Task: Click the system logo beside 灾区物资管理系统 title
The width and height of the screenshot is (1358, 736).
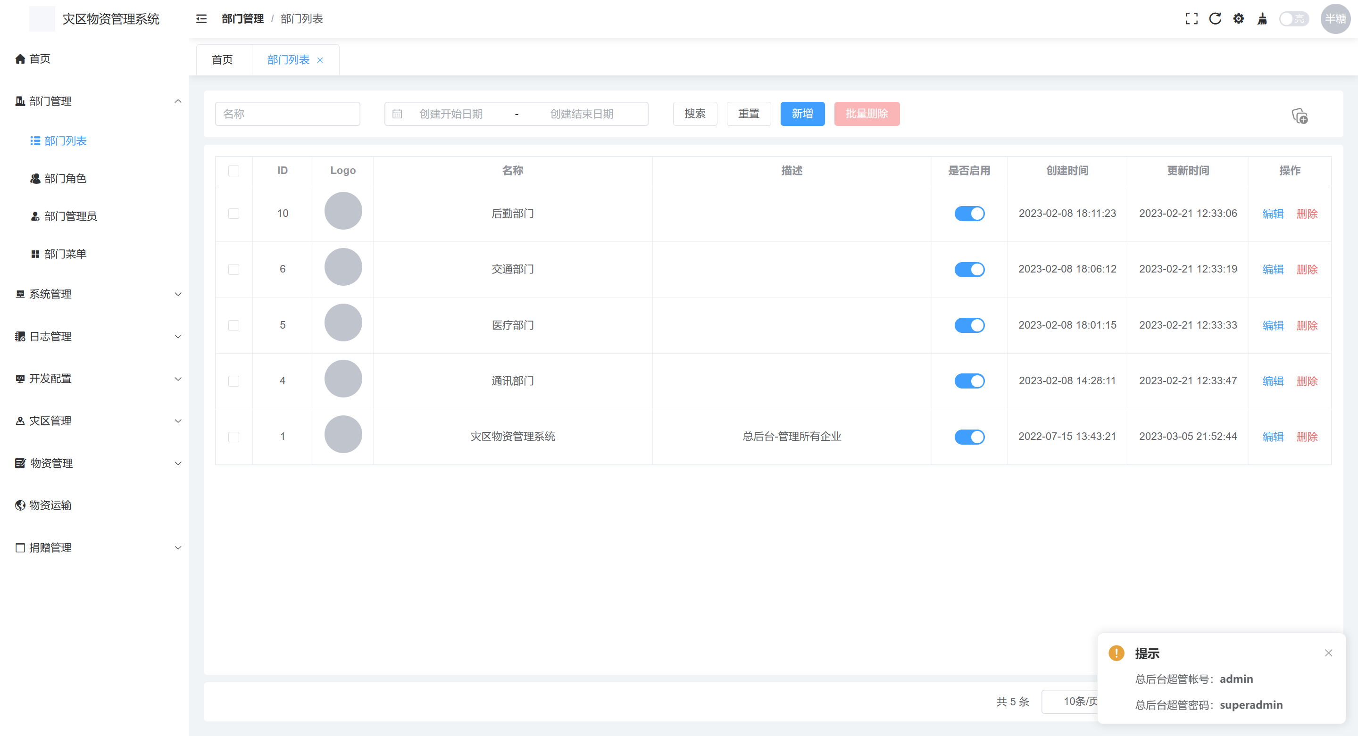Action: pos(42,19)
